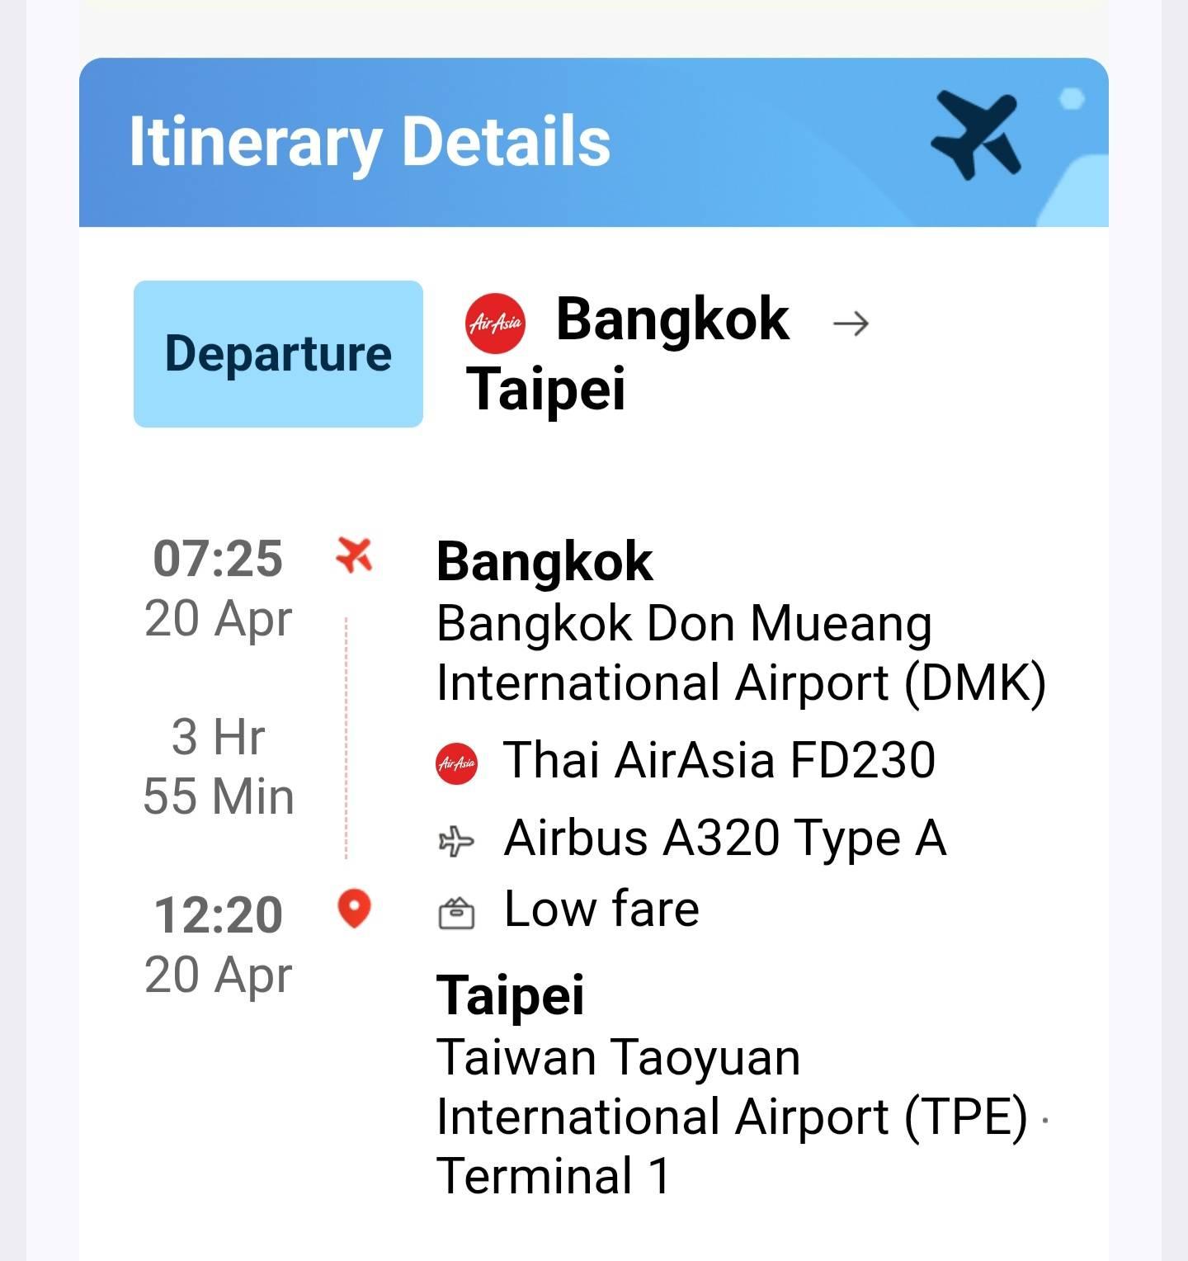1188x1261 pixels.
Task: Tap the Low fare label
Action: pos(601,909)
